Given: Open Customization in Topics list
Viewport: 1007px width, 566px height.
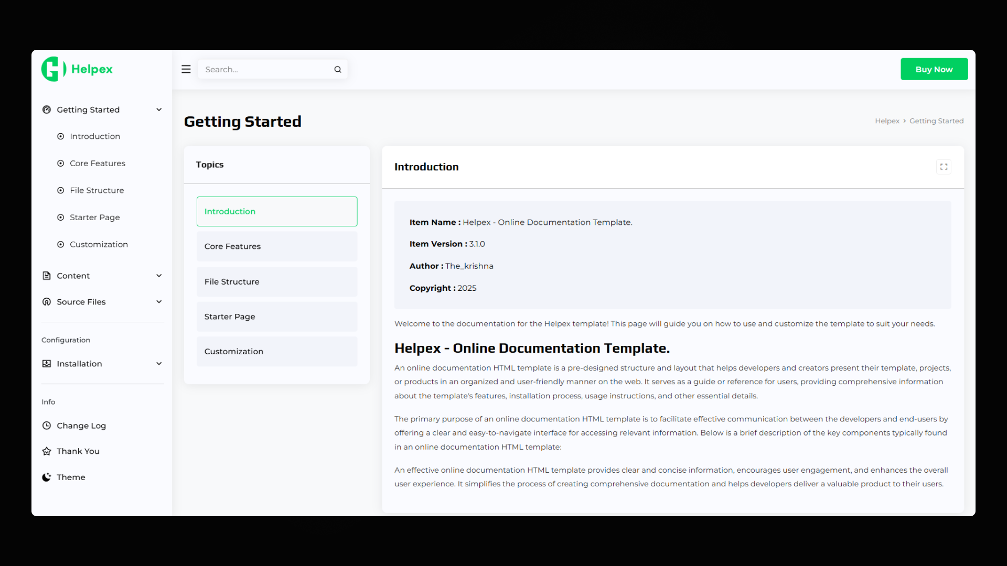Looking at the screenshot, I should pyautogui.click(x=276, y=352).
